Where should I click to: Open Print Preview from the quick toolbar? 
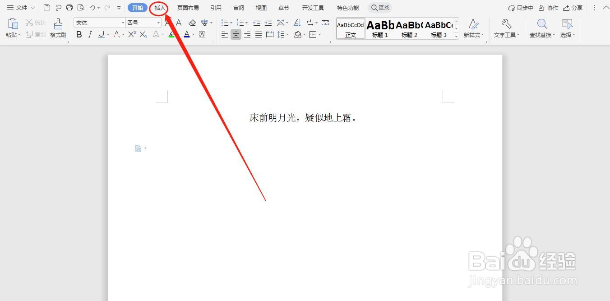click(x=81, y=8)
